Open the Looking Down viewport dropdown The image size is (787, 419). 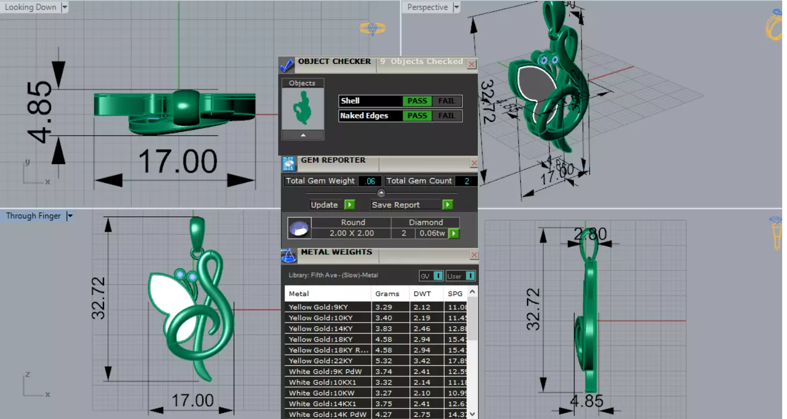point(64,8)
